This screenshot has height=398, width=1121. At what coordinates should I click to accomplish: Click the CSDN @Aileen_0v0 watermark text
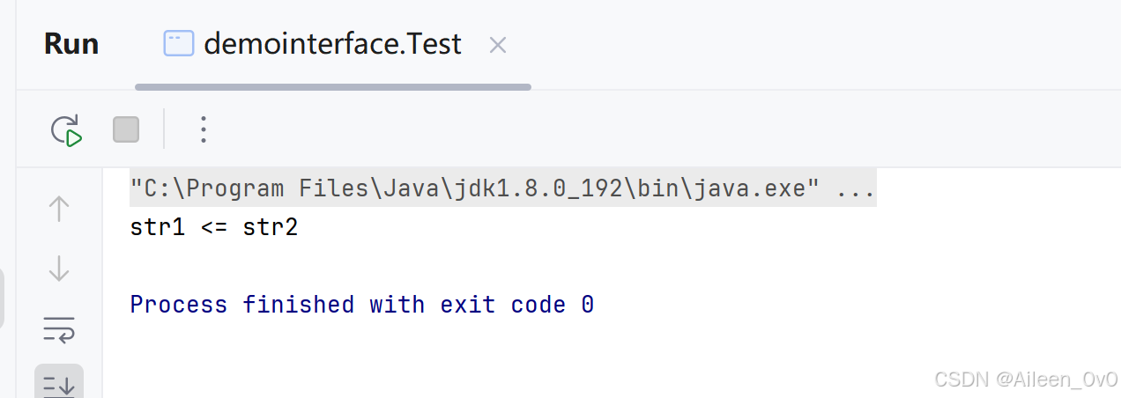coord(1026,380)
